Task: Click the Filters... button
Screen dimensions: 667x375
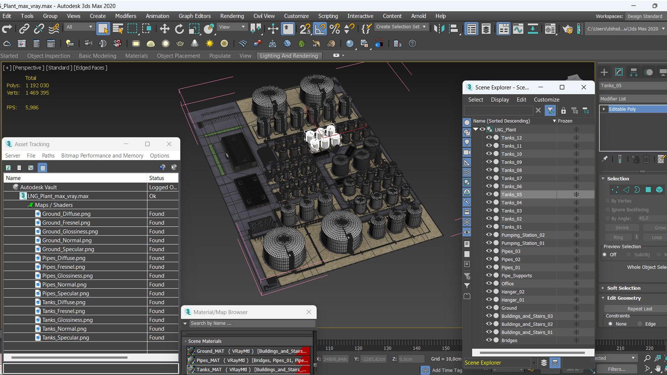Action: (x=617, y=369)
